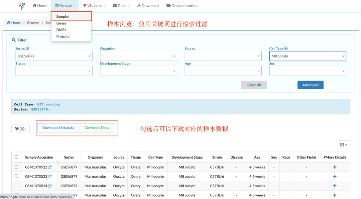361x199 pixels.
Task: Open external link icon for GSM1370522
Action: (50, 167)
